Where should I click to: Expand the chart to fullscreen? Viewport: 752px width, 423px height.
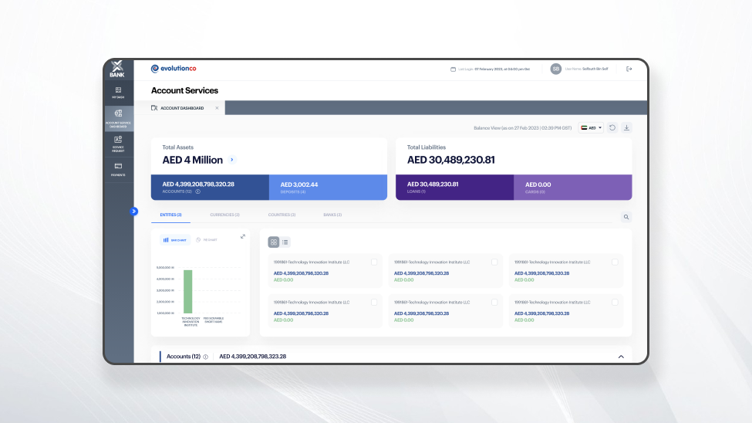click(x=243, y=237)
